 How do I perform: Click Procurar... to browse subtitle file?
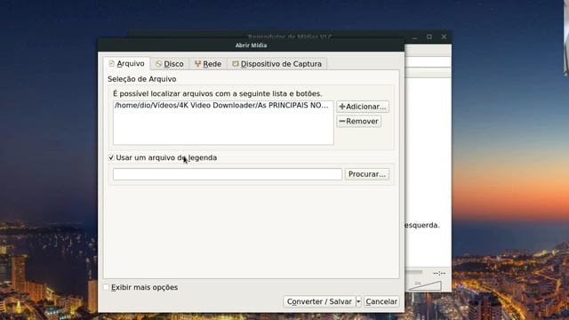367,174
